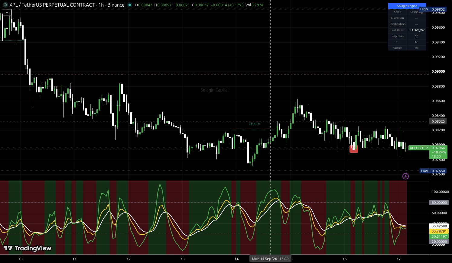The height and width of the screenshot is (263, 452).
Task: Click the 0.08600 price on the price axis
Action: [x=438, y=101]
